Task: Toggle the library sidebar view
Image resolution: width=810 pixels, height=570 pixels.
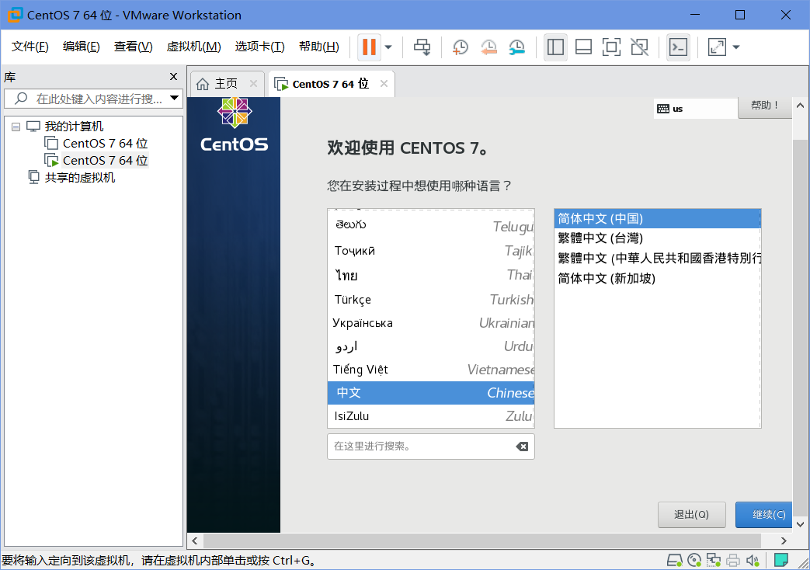Action: pos(555,47)
